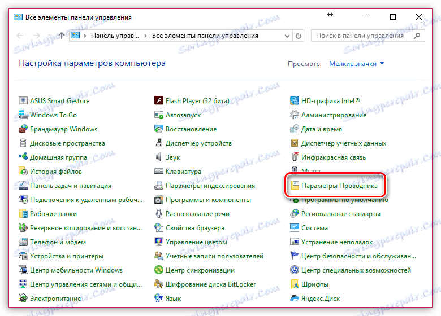This screenshot has height=316, width=441.
Task: Click the Автозапуск icon
Action: point(159,115)
